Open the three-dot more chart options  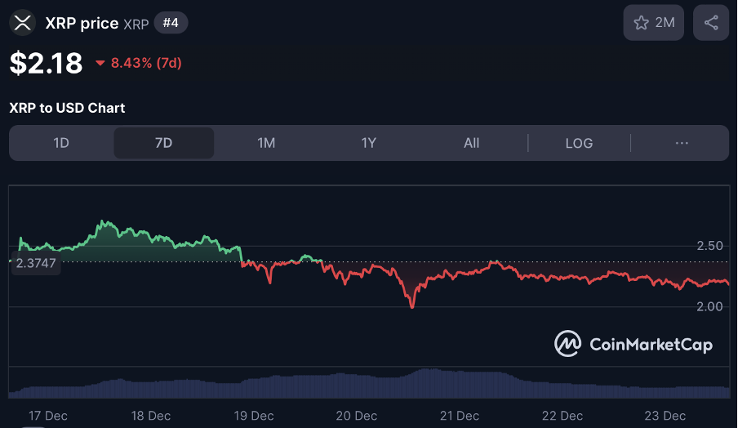(682, 143)
